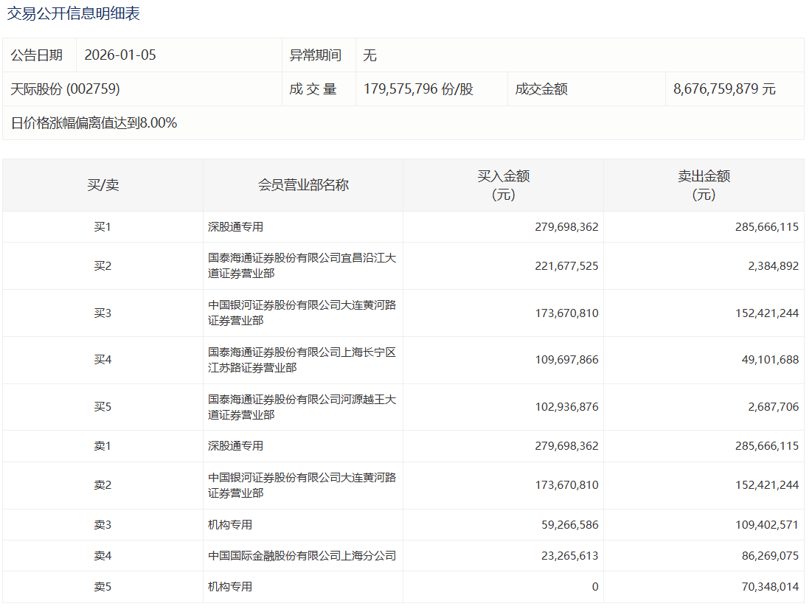The height and width of the screenshot is (612, 812).
Task: Open 中国银河证券 大连黄河路 branch in 买3 row
Action: tap(302, 313)
